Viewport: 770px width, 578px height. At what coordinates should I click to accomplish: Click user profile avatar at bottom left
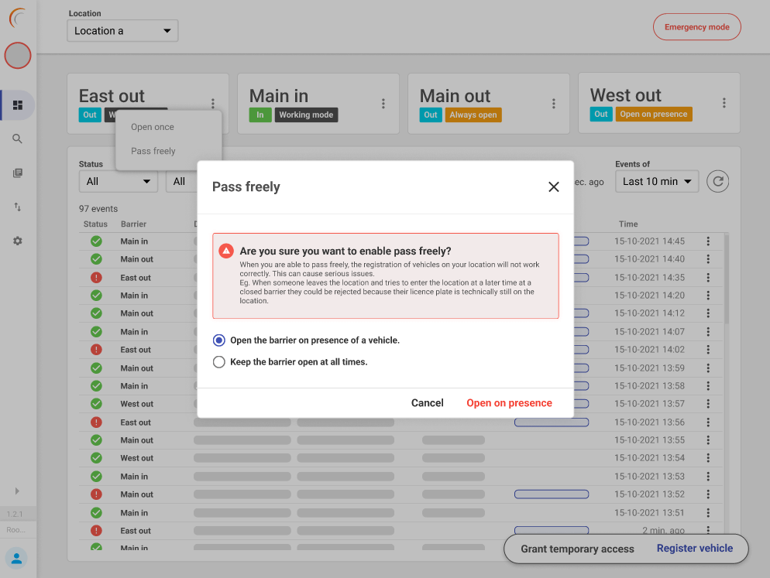click(16, 558)
